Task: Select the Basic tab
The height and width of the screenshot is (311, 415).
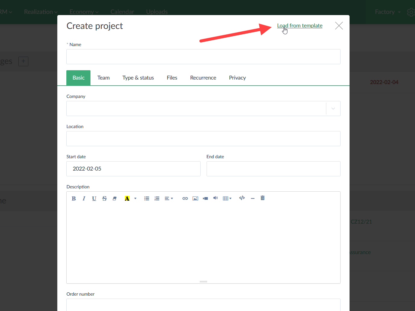Action: 78,78
